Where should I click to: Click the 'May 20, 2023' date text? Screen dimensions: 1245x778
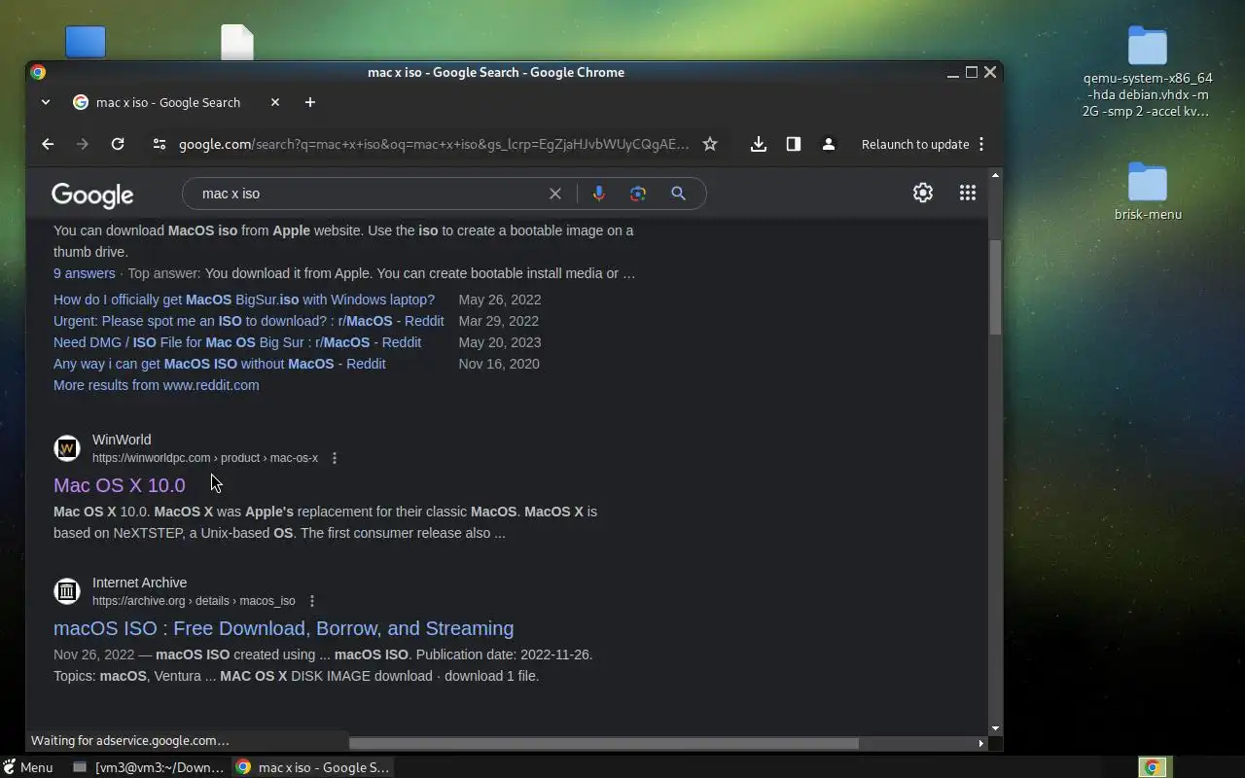pos(500,342)
